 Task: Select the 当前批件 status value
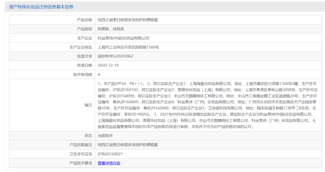(105, 136)
